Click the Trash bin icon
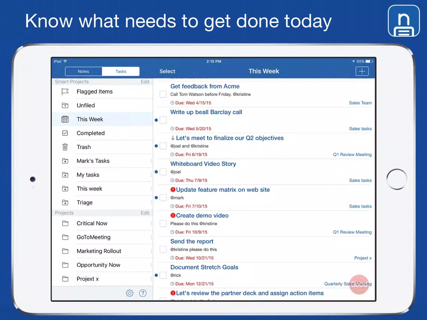 [65, 147]
